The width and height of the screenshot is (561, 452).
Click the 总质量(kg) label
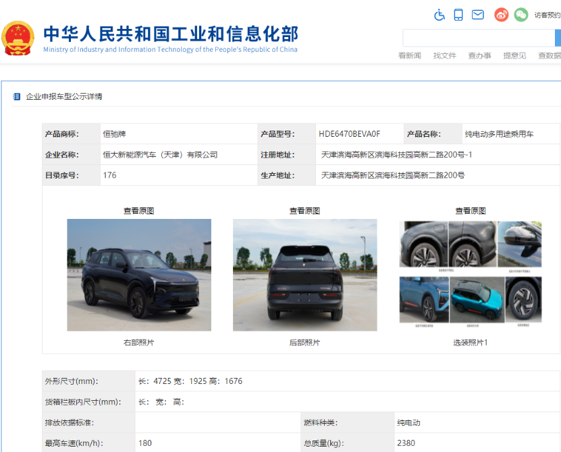pos(324,443)
